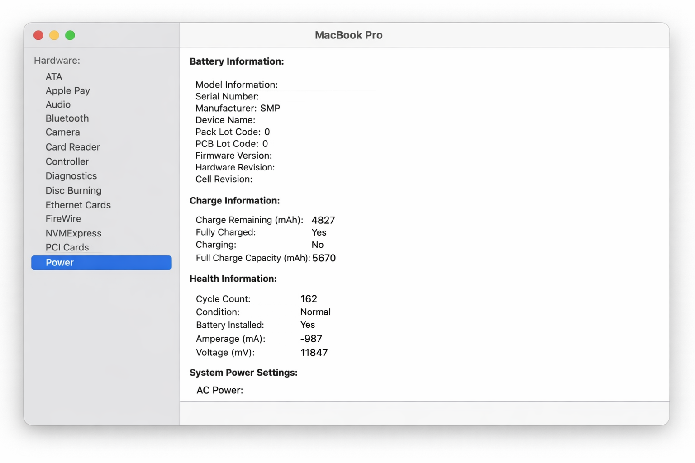View Bluetooth hardware information
695x463 pixels.
(x=67, y=118)
